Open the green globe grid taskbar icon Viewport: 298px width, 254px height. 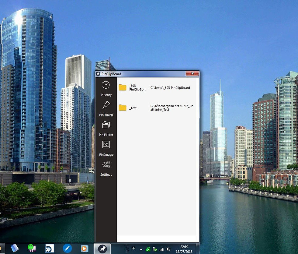32,248
